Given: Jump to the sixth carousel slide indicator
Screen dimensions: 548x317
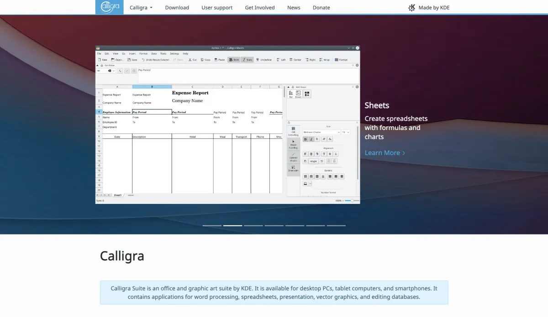Looking at the screenshot, I should [316, 225].
